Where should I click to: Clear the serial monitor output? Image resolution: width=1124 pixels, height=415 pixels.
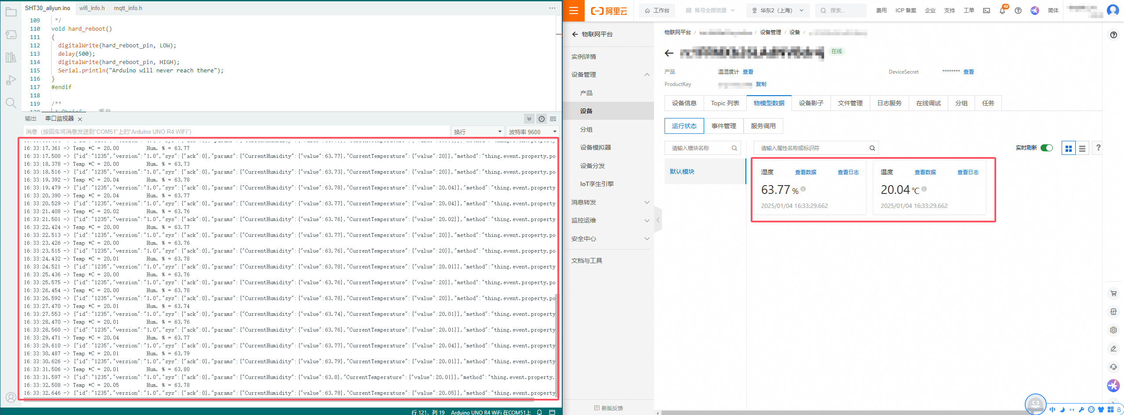553,119
